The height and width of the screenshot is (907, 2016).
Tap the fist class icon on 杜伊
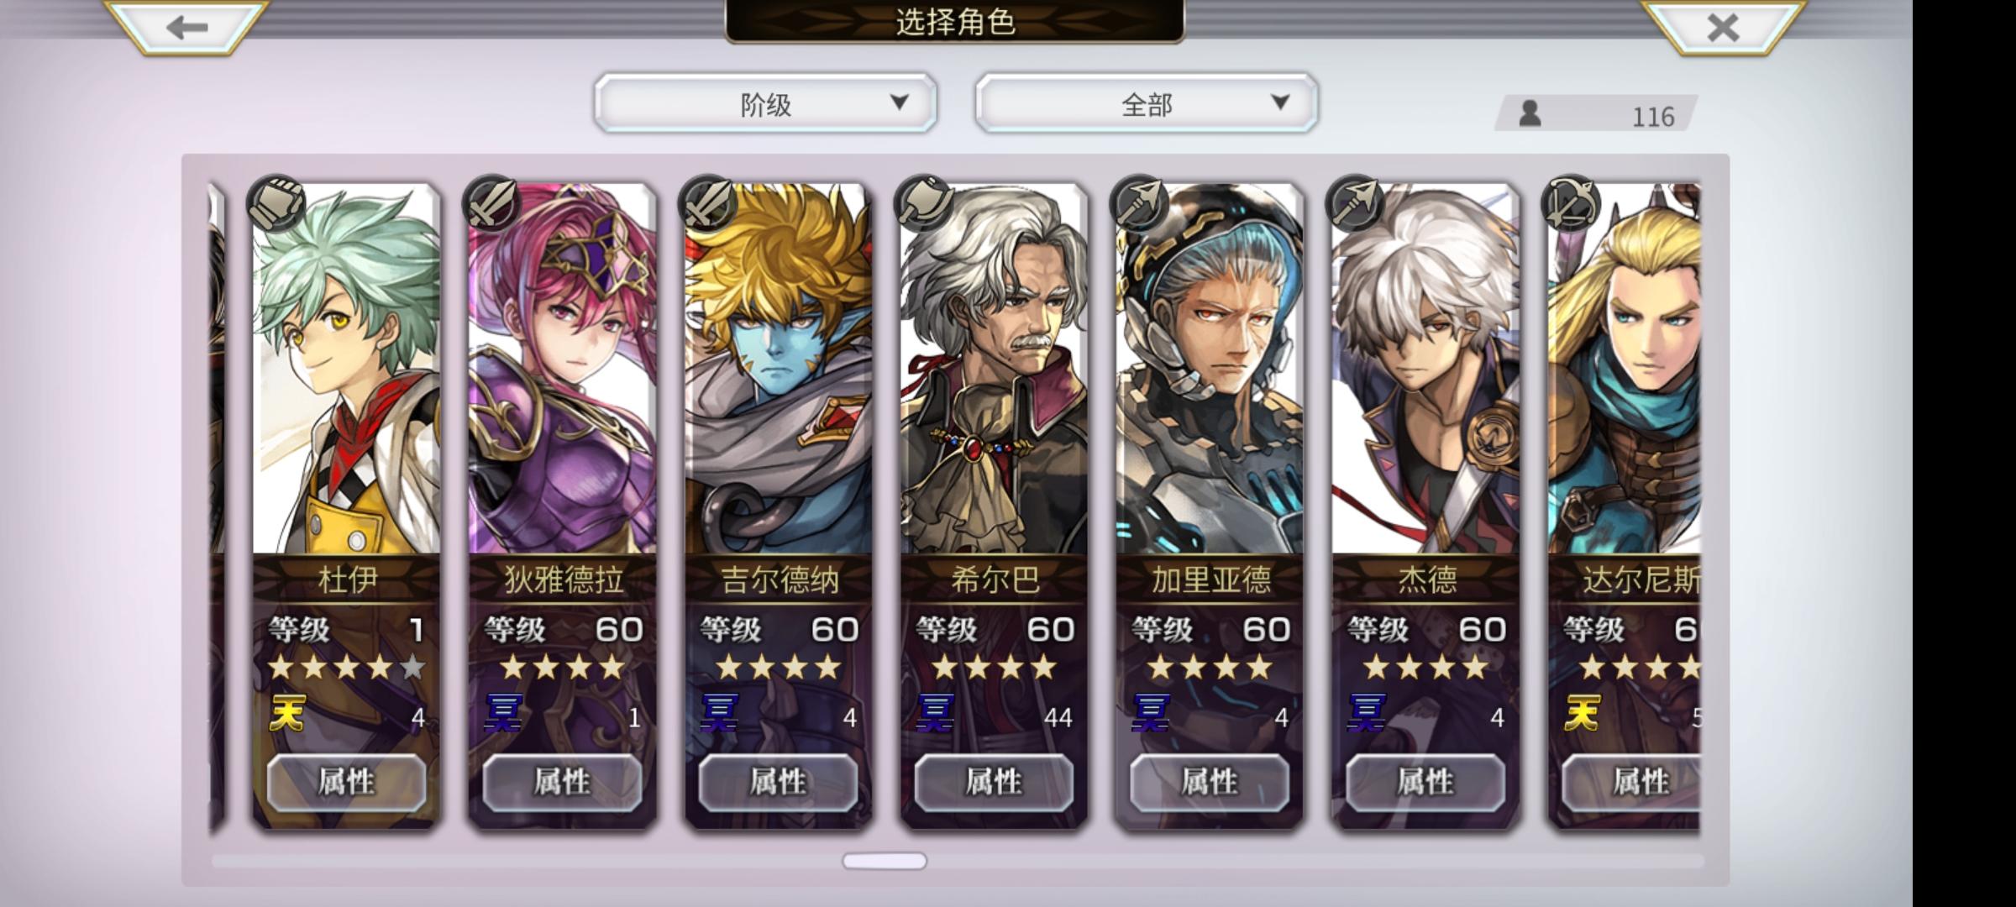click(x=276, y=204)
